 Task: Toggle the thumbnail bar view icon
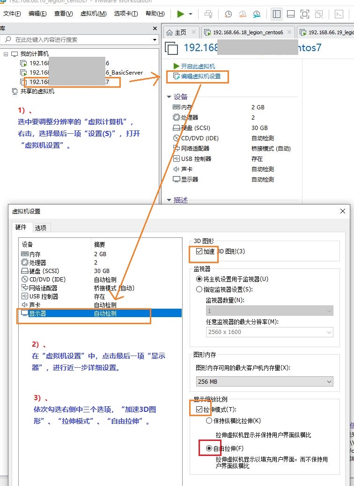click(x=291, y=14)
